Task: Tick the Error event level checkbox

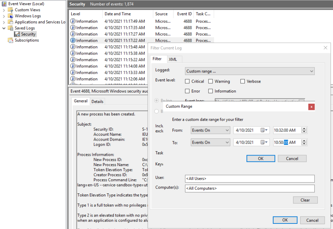Action: tap(187, 91)
